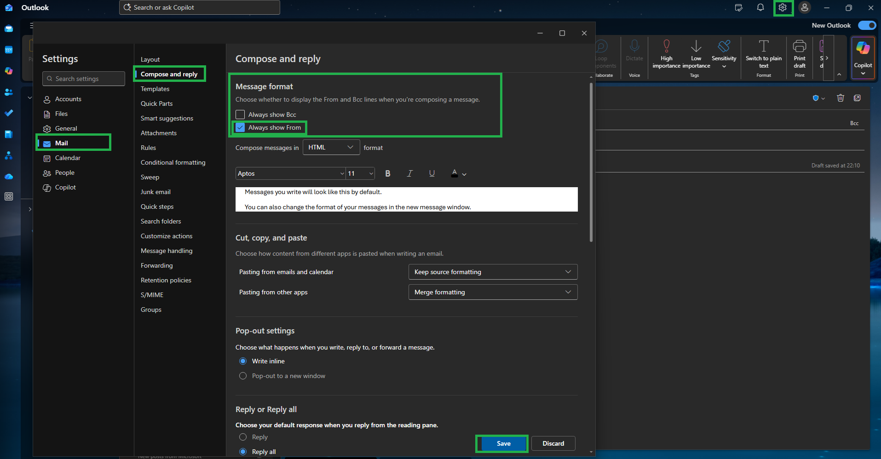Apply Bold to default font
Viewport: 881px width, 459px height.
click(x=388, y=173)
